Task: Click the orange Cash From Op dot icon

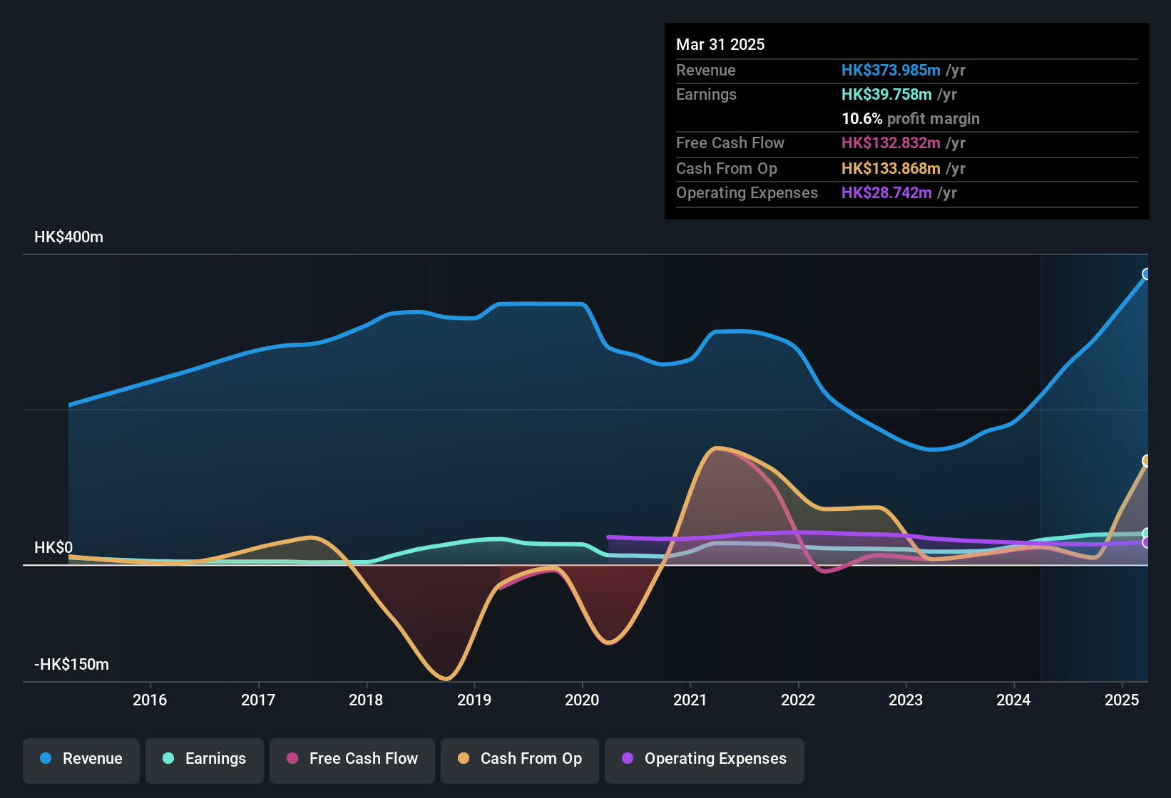Action: click(463, 759)
